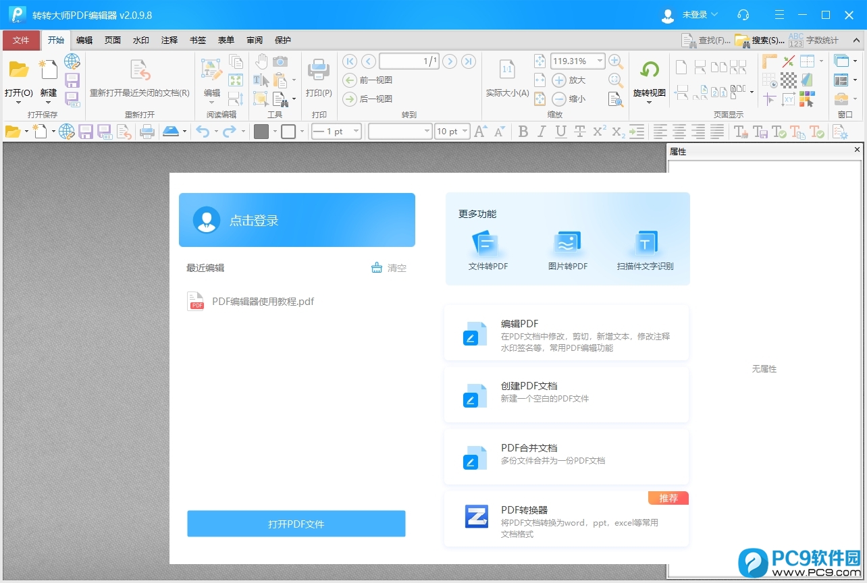Open the PDF转换器 card

tap(567, 519)
